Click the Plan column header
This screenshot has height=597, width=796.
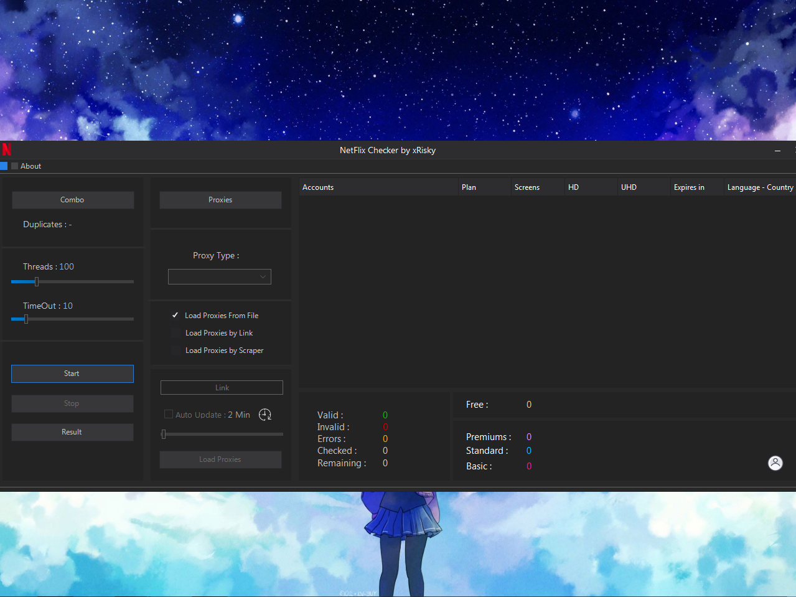coord(484,187)
